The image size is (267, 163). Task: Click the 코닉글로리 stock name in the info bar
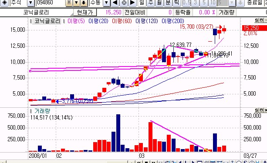(36, 13)
